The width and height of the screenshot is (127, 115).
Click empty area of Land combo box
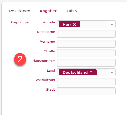(102, 73)
